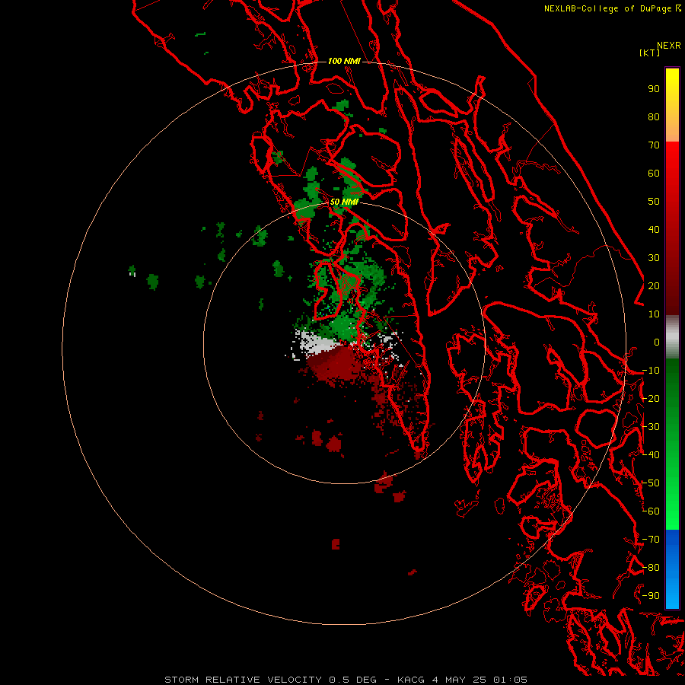Click the -10 value on velocity scale
The height and width of the screenshot is (685, 685).
point(651,371)
